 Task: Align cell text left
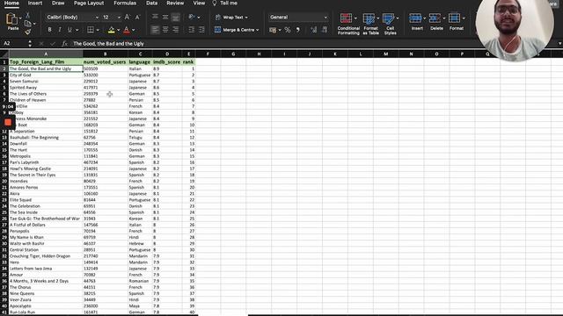[x=155, y=30]
